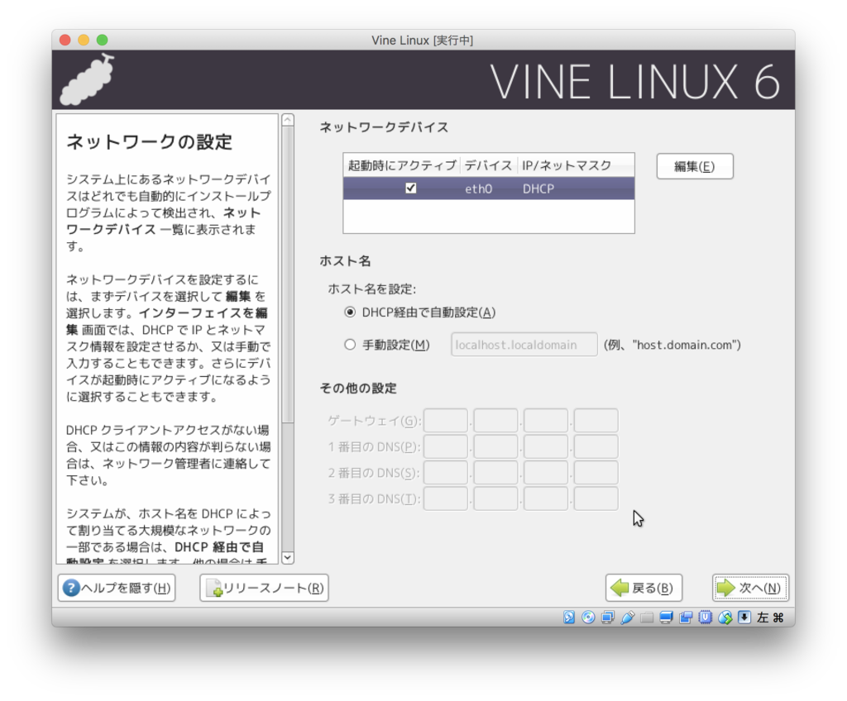Screen dimensions: 847x701
Task: Click second octet of gateway field
Action: click(x=496, y=421)
